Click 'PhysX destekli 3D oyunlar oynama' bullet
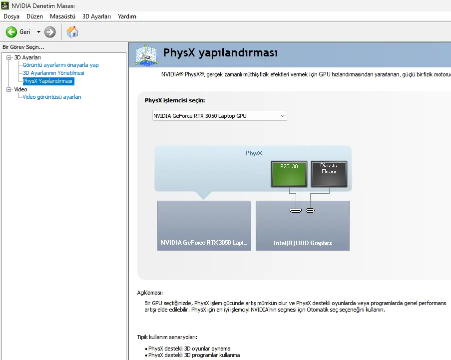451x360 pixels. click(189, 349)
